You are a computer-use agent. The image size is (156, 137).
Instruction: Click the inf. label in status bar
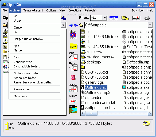[11, 124]
